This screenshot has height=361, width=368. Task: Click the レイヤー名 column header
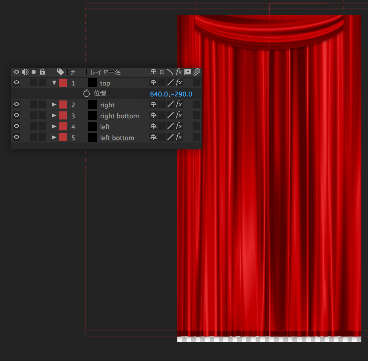pos(106,72)
